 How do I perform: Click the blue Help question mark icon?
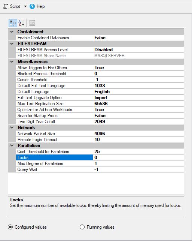[x=32, y=6]
